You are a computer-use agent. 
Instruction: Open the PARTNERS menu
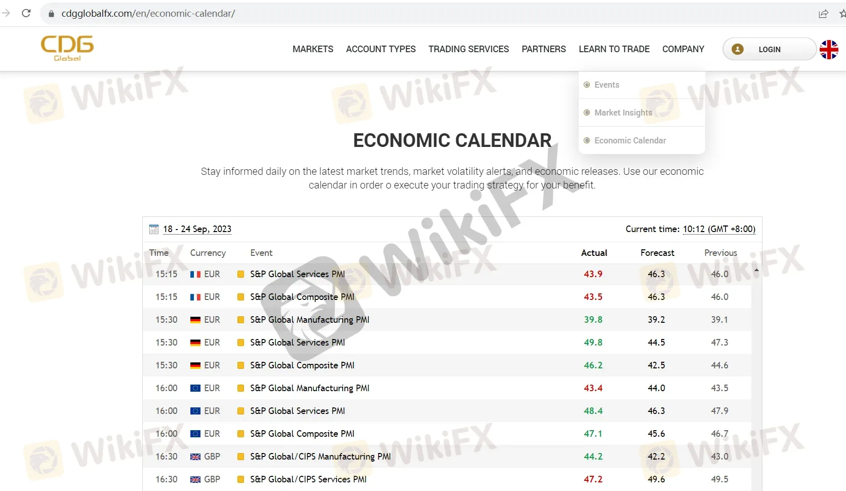[544, 49]
